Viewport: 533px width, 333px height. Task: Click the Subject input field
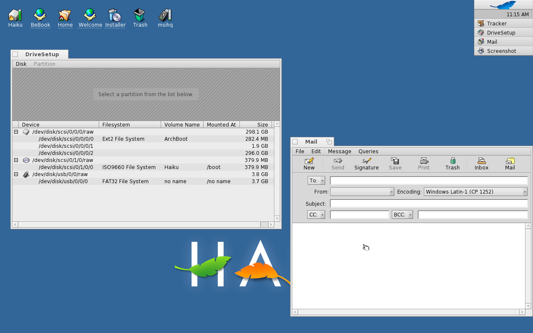[x=428, y=204]
